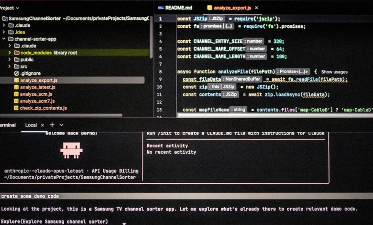The image size is (373, 225).
Task: Close the Local terminal tab
Action: tap(43, 125)
